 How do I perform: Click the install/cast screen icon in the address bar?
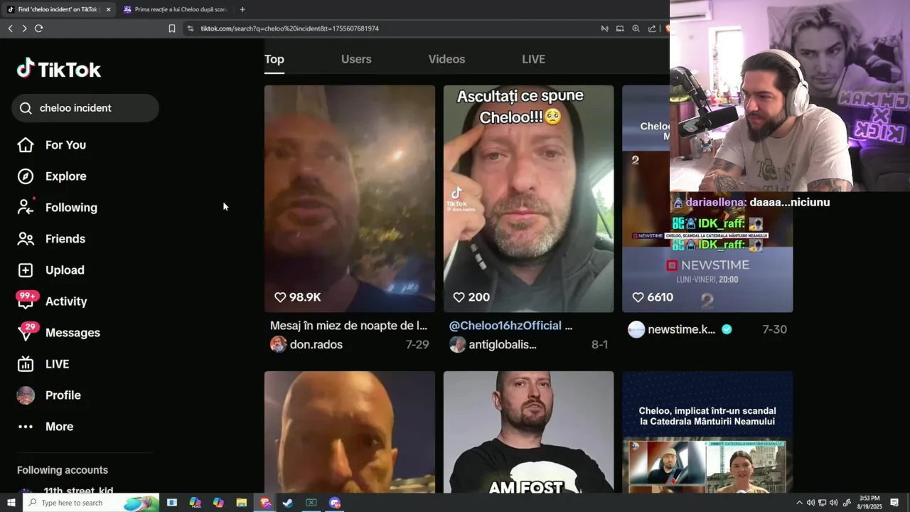tap(620, 28)
